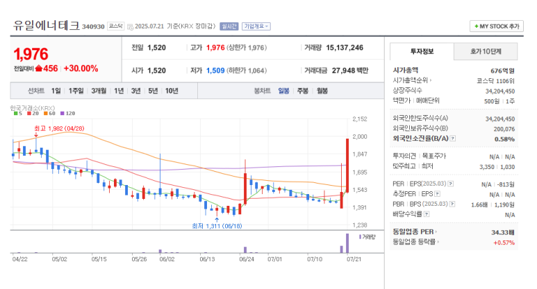This screenshot has height=289, width=537.
Task: Click help icon next to 외국인소진율(B/A)
Action: coord(453,139)
